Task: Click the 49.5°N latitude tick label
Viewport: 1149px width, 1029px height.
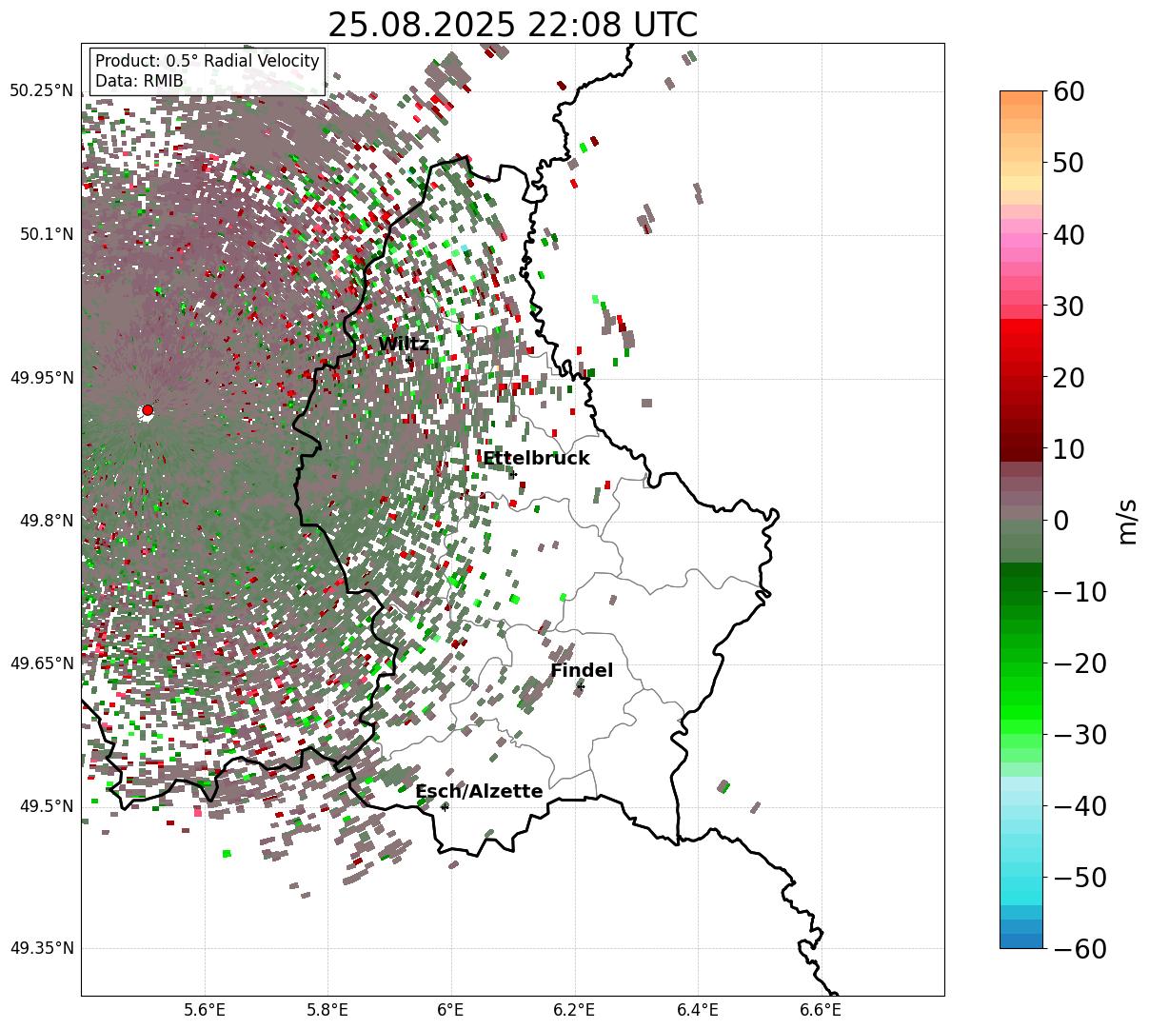Action: [47, 806]
